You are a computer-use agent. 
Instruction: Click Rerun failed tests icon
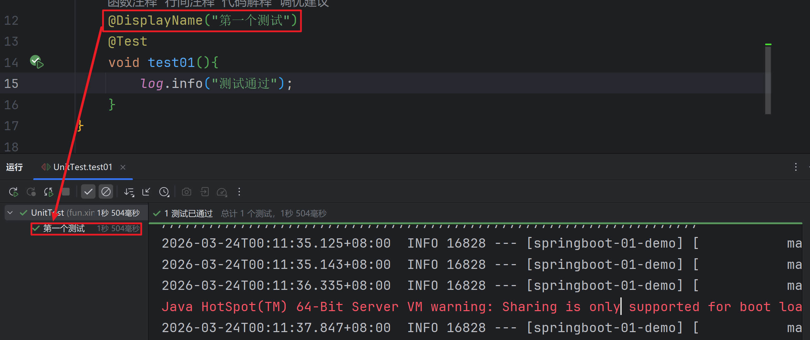pyautogui.click(x=31, y=192)
